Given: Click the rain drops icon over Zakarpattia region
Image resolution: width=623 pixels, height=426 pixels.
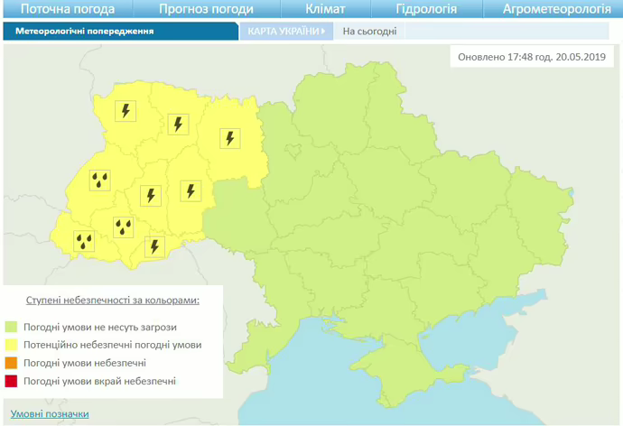Looking at the screenshot, I should tap(85, 240).
